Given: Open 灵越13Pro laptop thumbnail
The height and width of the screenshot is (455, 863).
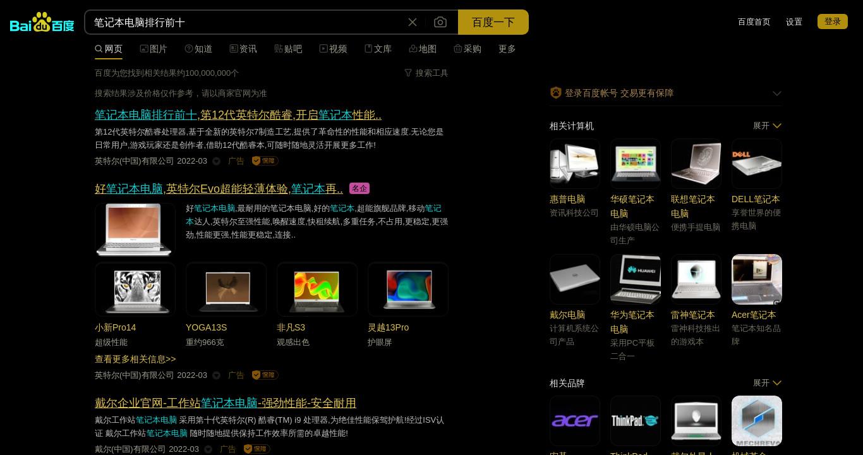Looking at the screenshot, I should pyautogui.click(x=408, y=289).
